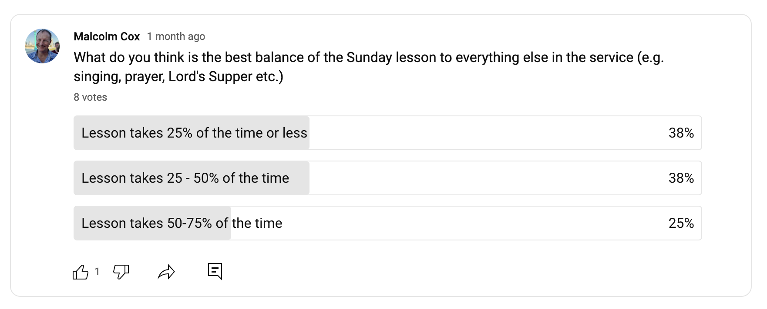Click the 38% result on the first option
The width and height of the screenshot is (767, 309).
pyautogui.click(x=681, y=133)
